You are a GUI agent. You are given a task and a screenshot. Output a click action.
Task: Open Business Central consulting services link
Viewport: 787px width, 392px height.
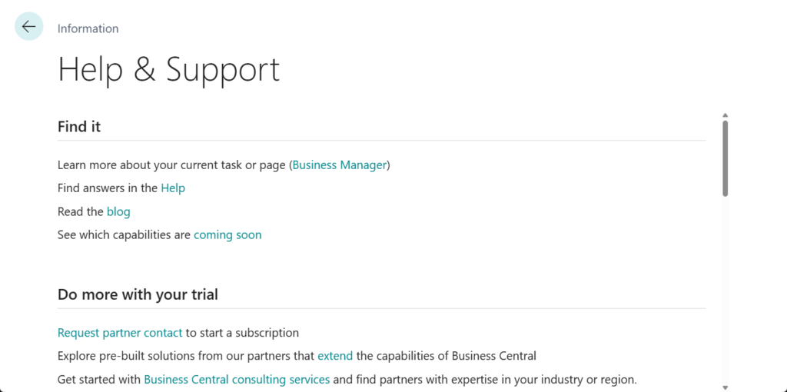tap(237, 379)
